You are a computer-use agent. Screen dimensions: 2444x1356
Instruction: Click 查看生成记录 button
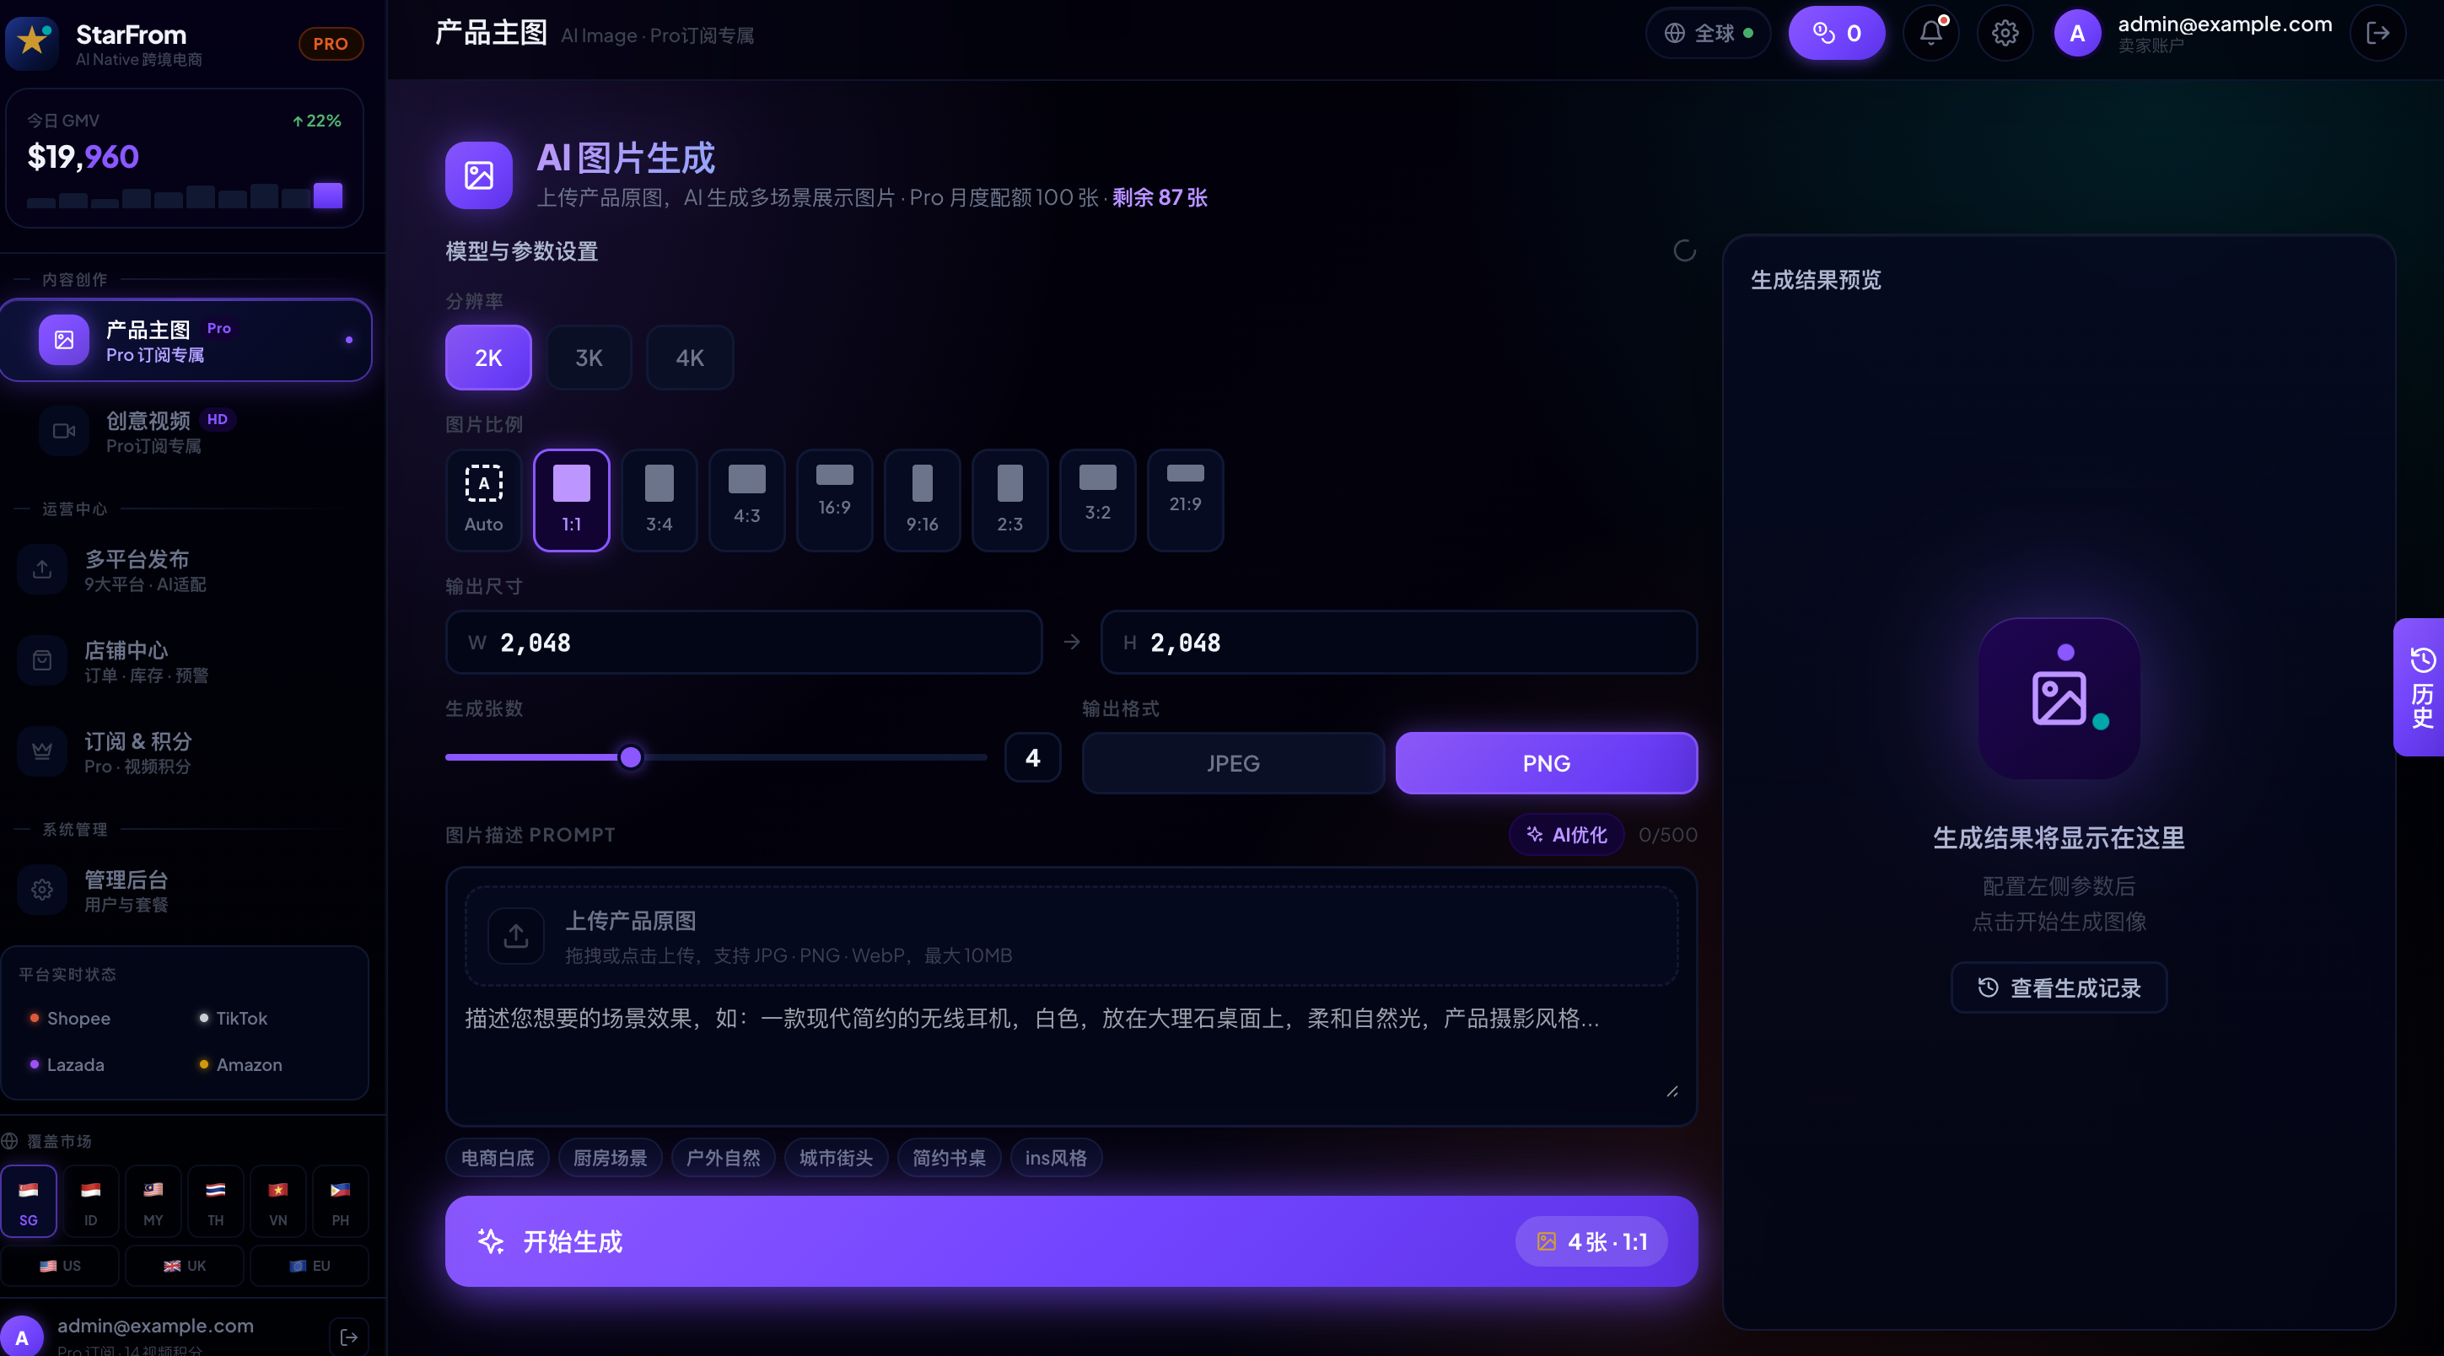[2059, 987]
